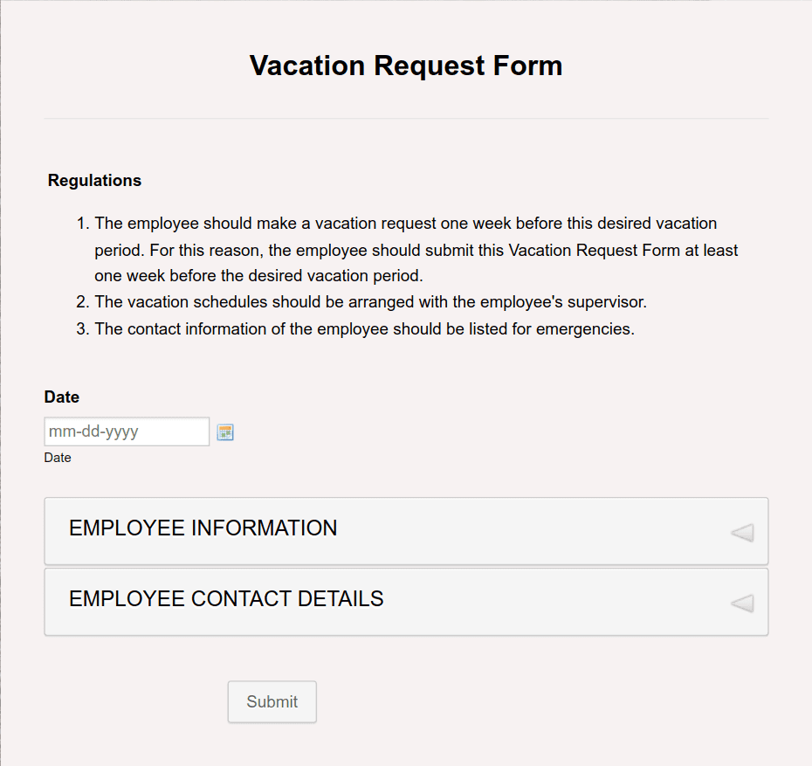Select the first regulation list item

[406, 249]
